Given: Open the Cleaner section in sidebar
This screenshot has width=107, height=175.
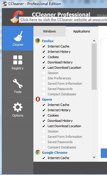Looking at the screenshot, I should (18, 38).
